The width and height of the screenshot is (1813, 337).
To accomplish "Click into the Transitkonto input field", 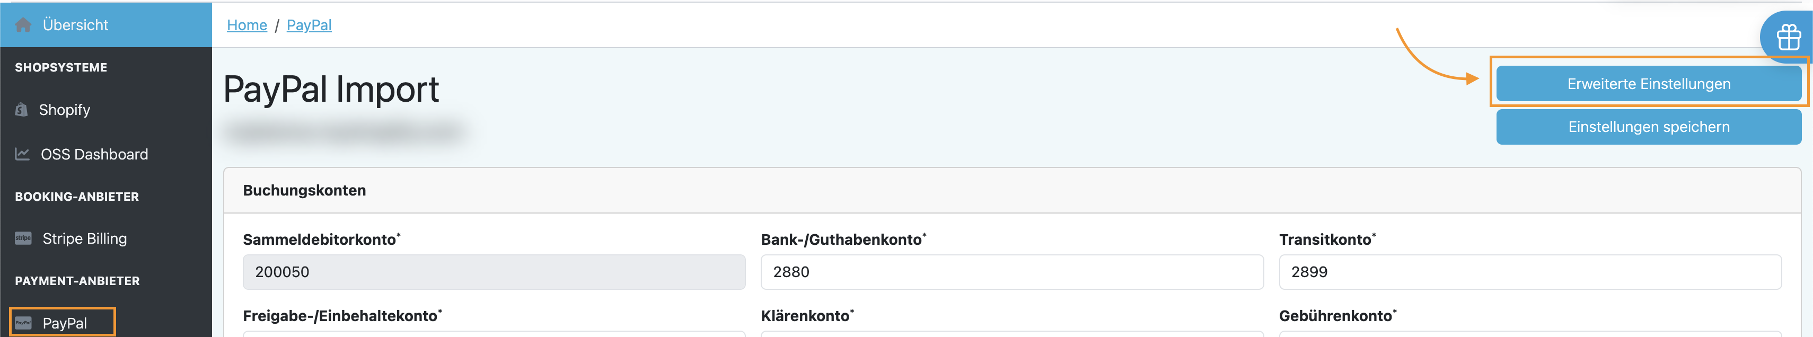I will 1529,272.
